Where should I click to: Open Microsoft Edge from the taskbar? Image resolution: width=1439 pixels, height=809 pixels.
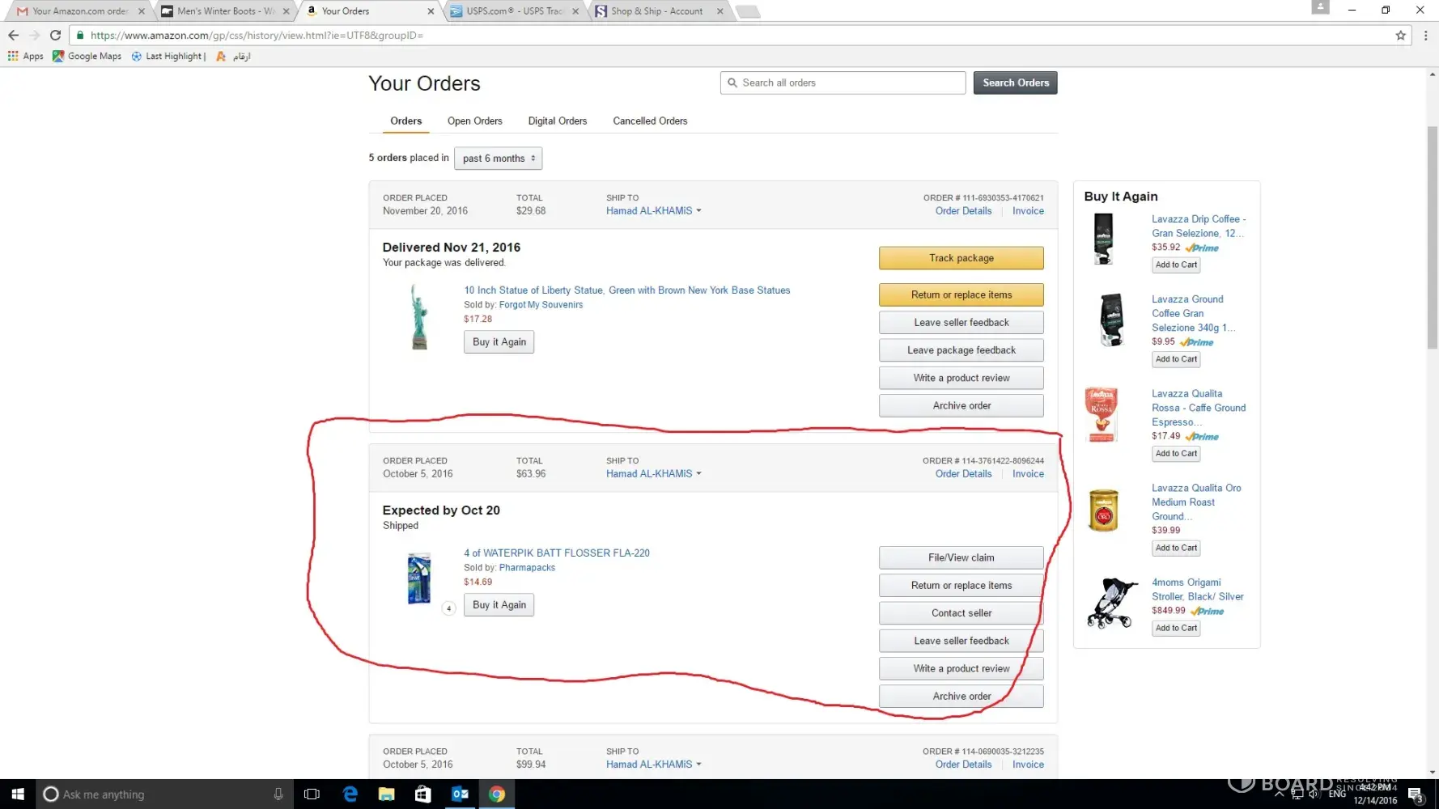(x=350, y=794)
